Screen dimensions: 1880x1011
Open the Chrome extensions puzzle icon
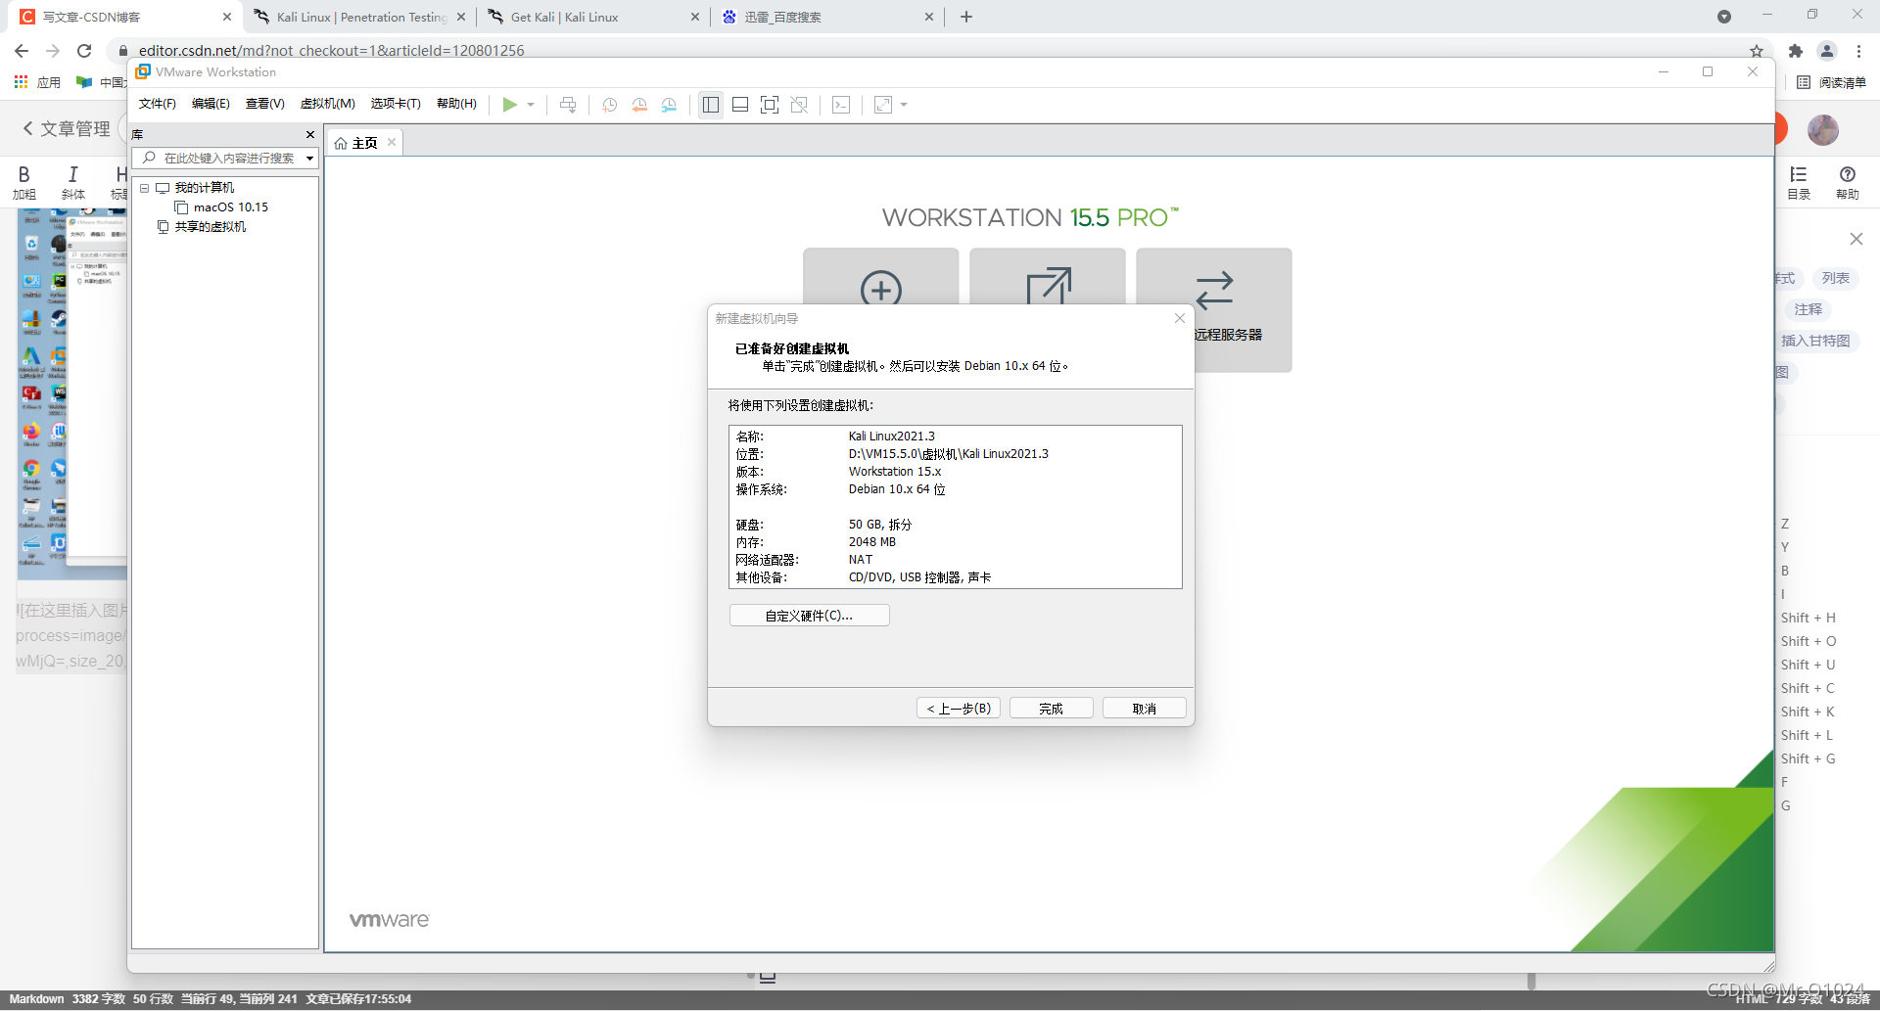[x=1795, y=51]
